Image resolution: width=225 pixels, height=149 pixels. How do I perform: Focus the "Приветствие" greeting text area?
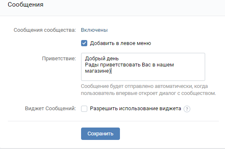pyautogui.click(x=143, y=67)
